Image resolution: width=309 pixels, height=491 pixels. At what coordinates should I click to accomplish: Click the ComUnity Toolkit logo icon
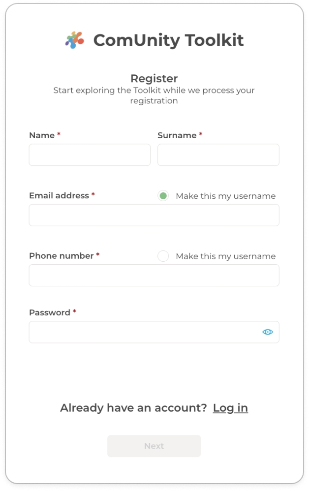tap(74, 40)
